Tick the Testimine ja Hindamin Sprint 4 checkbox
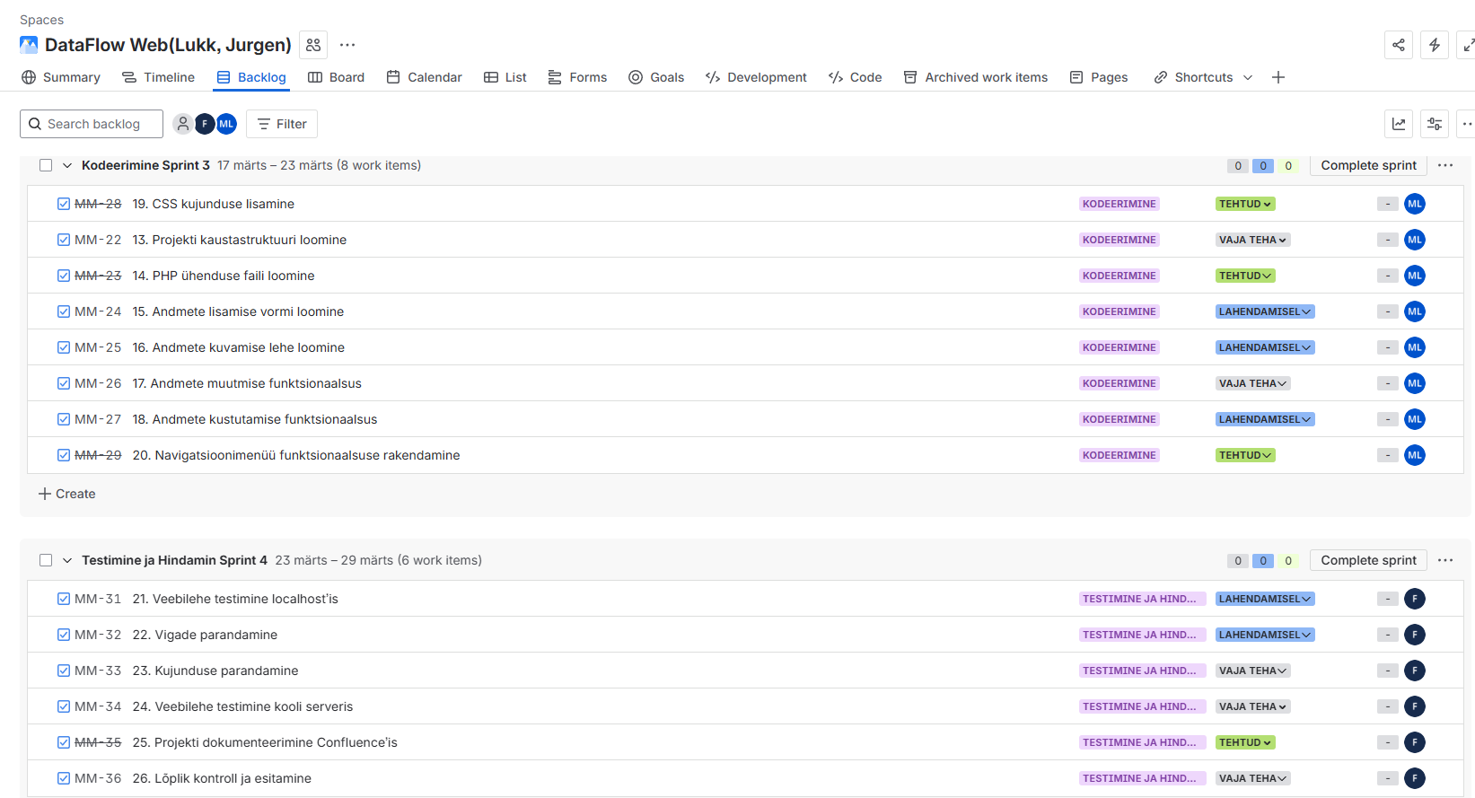 [46, 560]
